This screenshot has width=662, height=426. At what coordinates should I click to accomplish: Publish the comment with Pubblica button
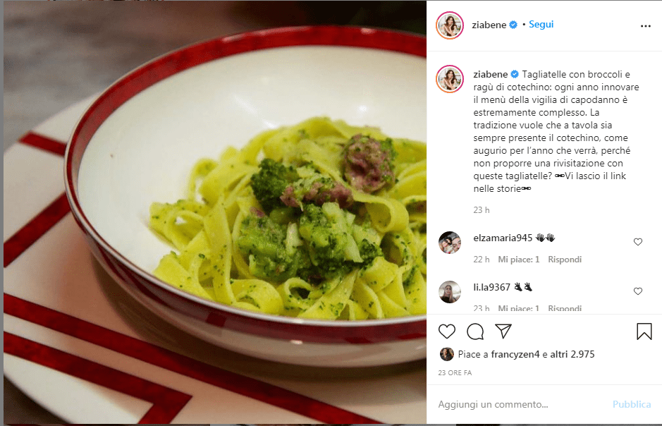tap(632, 404)
